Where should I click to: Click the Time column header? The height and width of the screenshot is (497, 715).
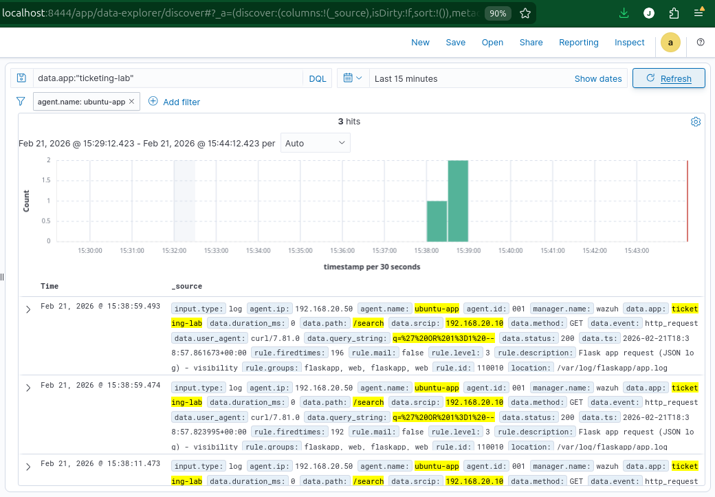tap(49, 287)
